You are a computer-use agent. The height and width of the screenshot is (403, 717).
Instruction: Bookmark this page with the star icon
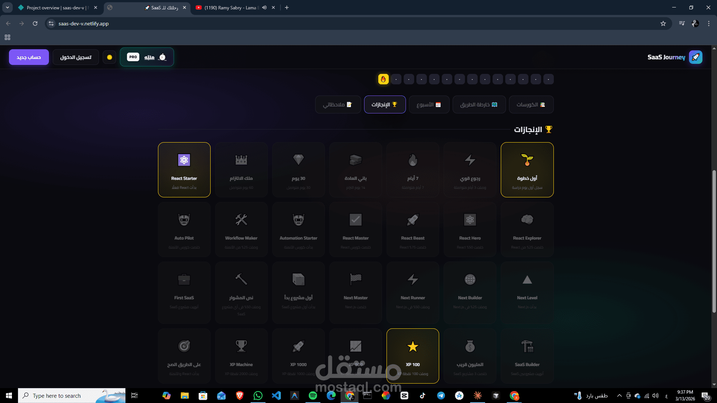click(x=663, y=24)
